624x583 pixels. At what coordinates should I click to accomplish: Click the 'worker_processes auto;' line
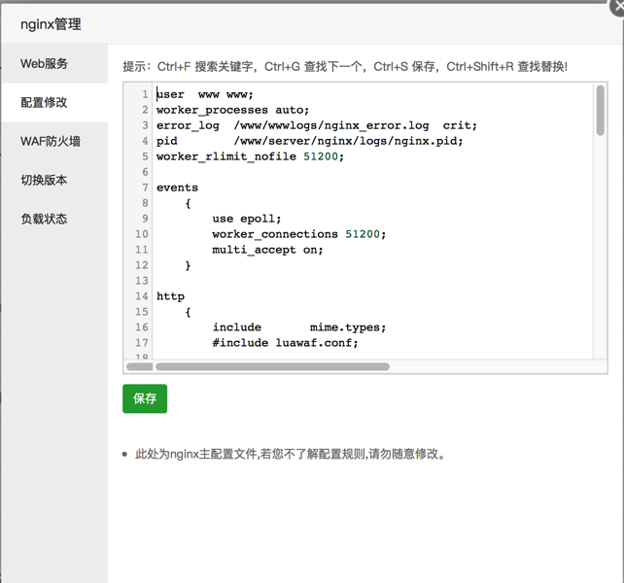point(233,110)
